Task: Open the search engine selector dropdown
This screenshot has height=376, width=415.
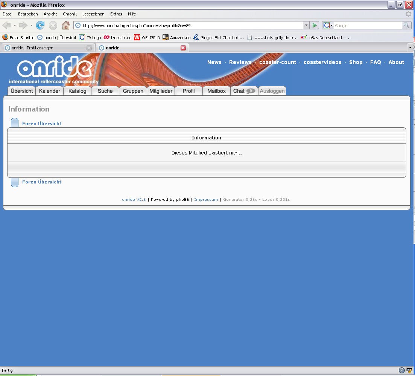Action: pyautogui.click(x=328, y=25)
